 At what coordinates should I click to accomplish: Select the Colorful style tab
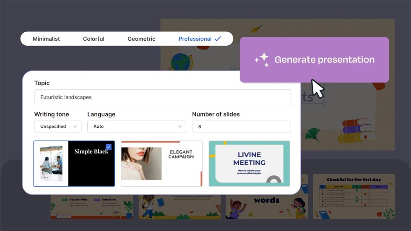click(x=94, y=39)
